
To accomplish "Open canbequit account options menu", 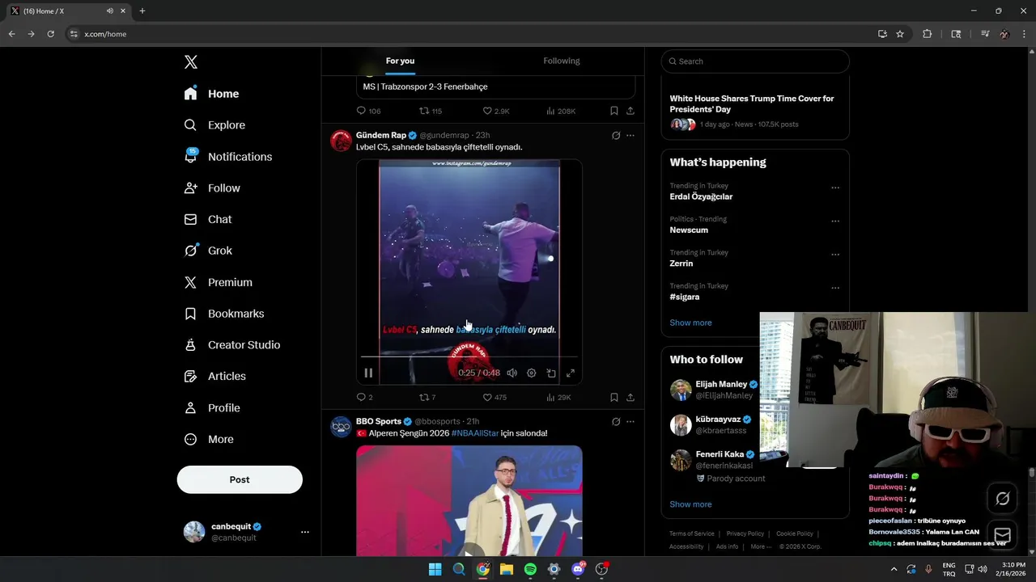I will pos(305,532).
